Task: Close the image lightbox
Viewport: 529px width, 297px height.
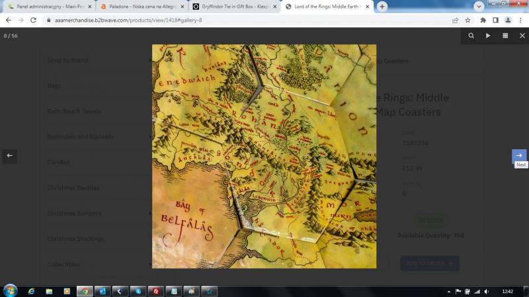Action: tap(522, 36)
